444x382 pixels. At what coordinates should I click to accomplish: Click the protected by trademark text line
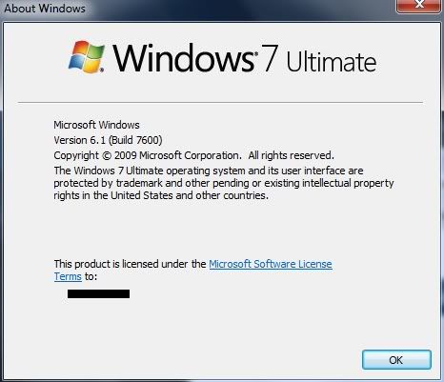pos(224,183)
